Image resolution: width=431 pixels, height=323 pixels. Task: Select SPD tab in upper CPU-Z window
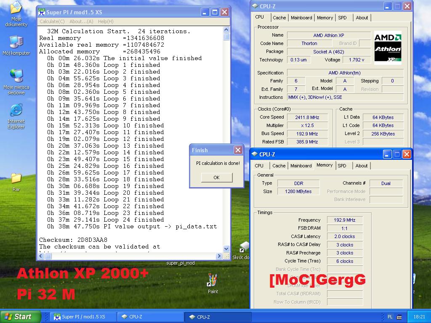(342, 18)
